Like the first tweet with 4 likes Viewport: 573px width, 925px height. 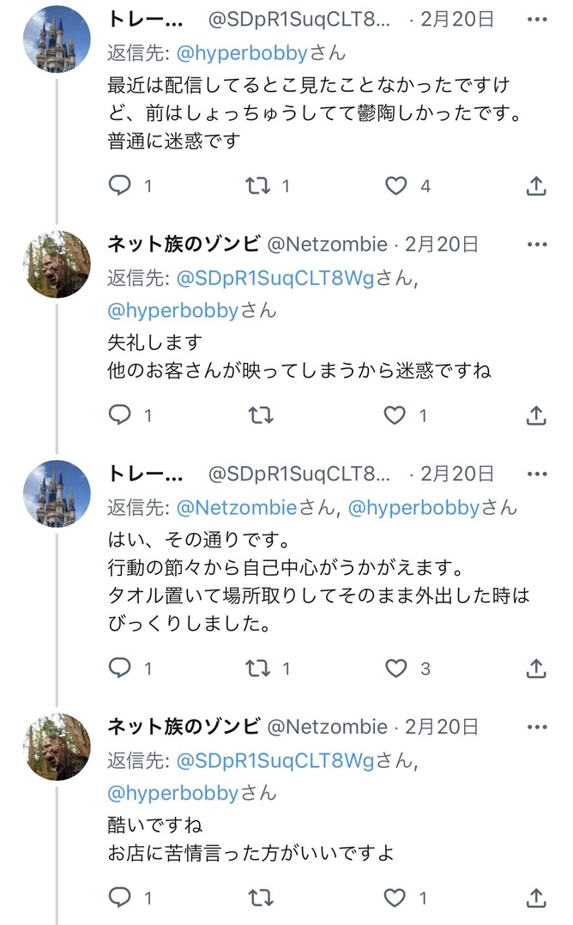(x=396, y=186)
